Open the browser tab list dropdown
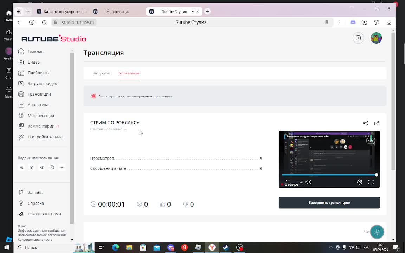This screenshot has height=253, width=405. (x=28, y=12)
